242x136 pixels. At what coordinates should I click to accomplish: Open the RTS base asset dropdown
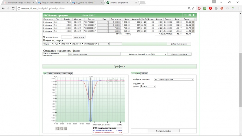point(159,54)
